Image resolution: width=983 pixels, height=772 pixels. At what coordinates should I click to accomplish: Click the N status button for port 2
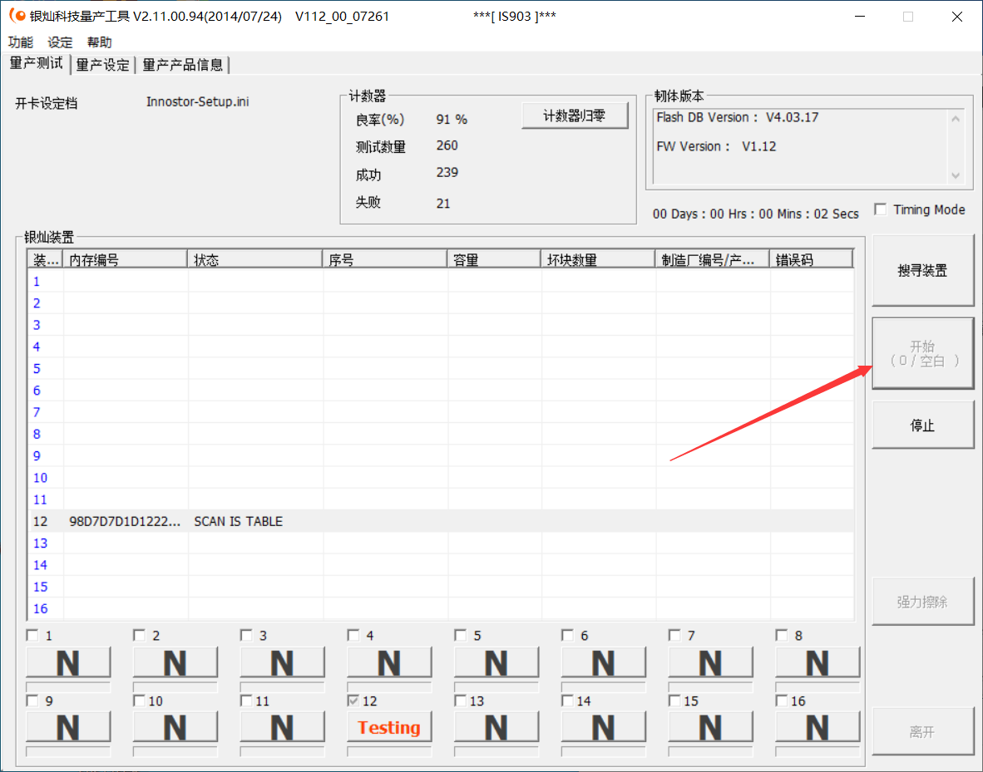pos(175,662)
